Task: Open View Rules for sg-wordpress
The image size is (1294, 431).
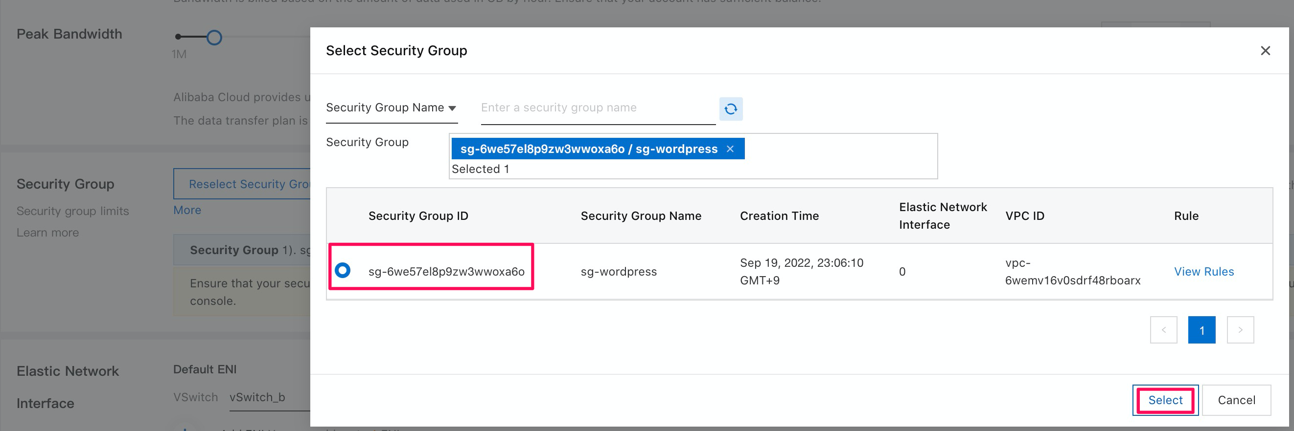Action: click(x=1203, y=271)
